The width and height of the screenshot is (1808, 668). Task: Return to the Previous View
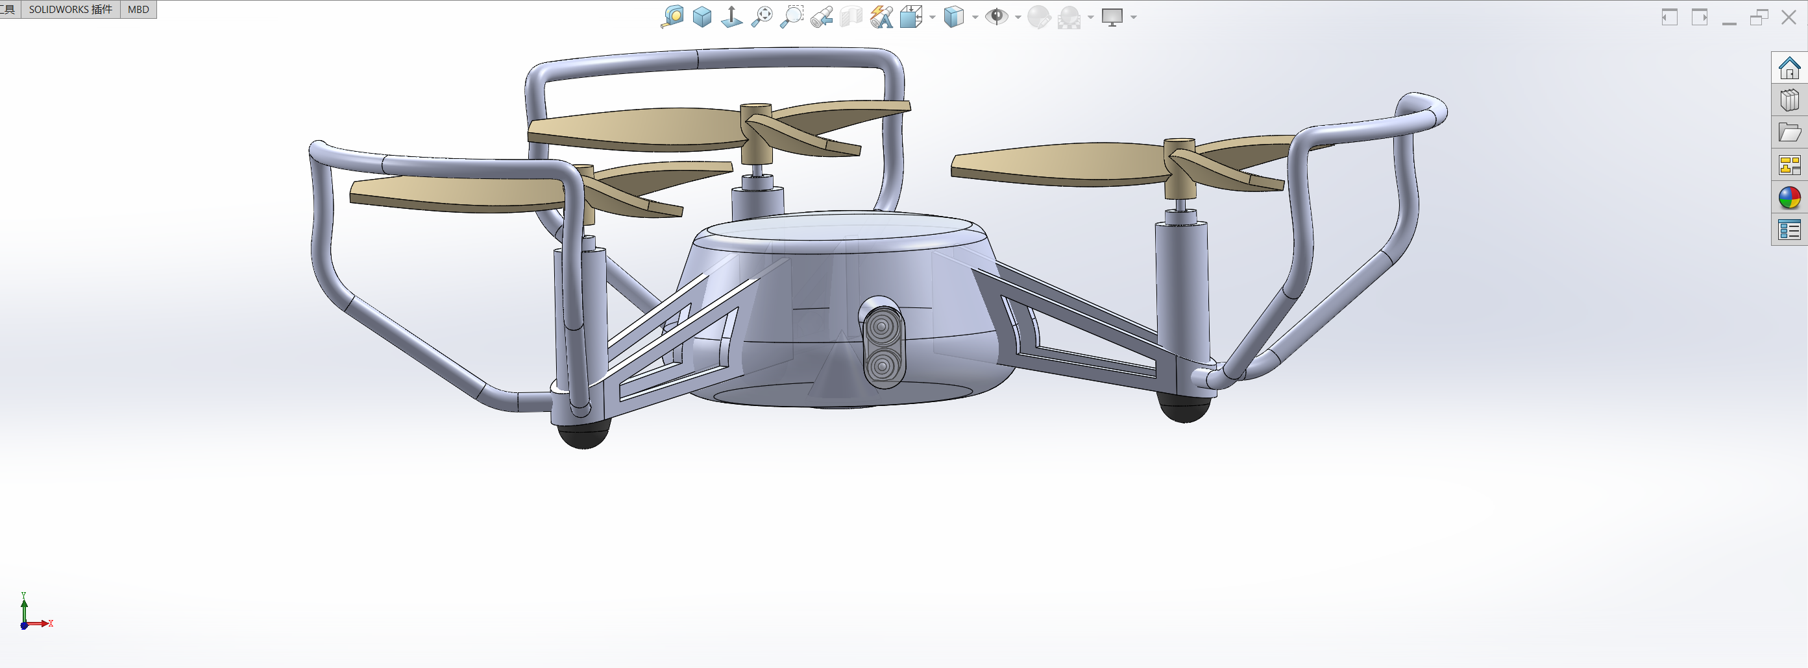pos(822,17)
